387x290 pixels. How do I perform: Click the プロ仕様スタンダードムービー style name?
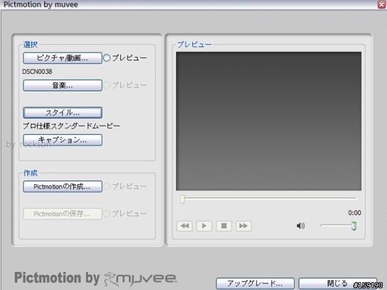(x=71, y=126)
